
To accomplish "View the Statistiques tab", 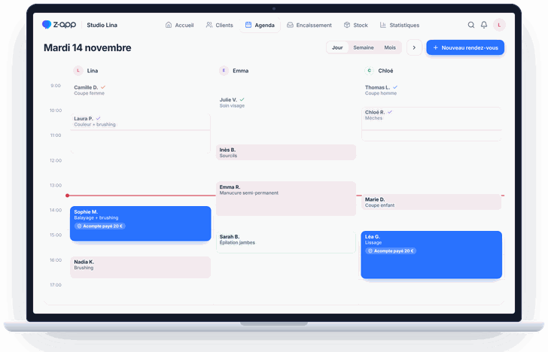I will (x=400, y=25).
